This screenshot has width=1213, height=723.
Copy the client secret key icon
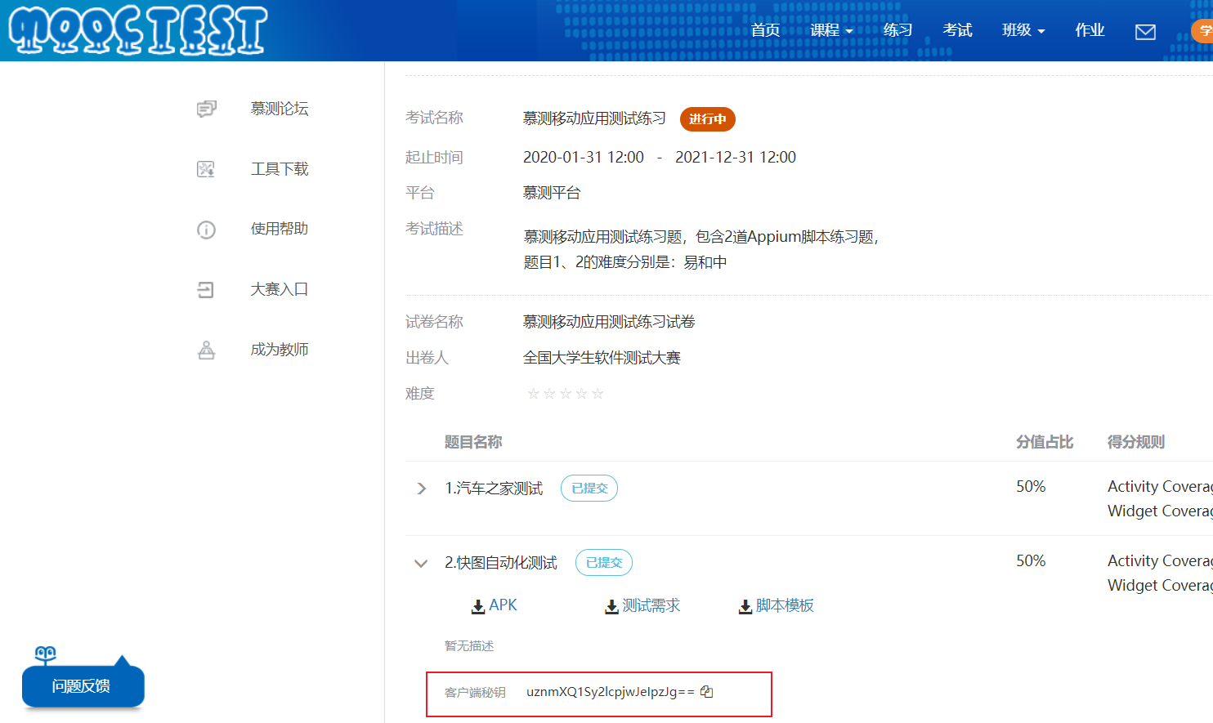click(x=707, y=692)
